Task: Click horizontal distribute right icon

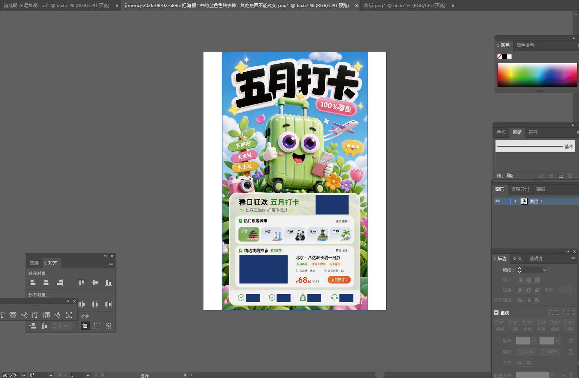Action: click(x=108, y=304)
